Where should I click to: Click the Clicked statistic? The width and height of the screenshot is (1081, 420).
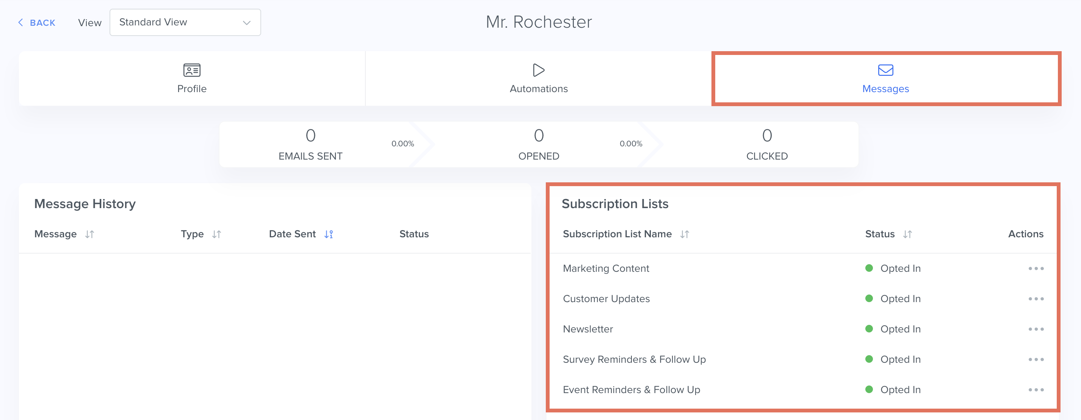pos(767,144)
